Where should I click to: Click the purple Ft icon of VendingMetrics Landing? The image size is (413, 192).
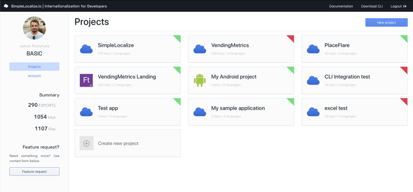pyautogui.click(x=86, y=81)
